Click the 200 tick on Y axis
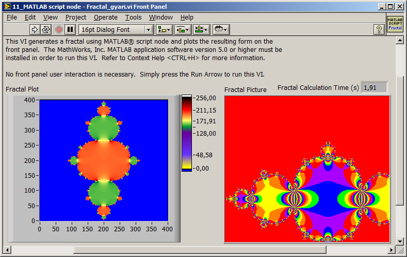 pos(29,160)
